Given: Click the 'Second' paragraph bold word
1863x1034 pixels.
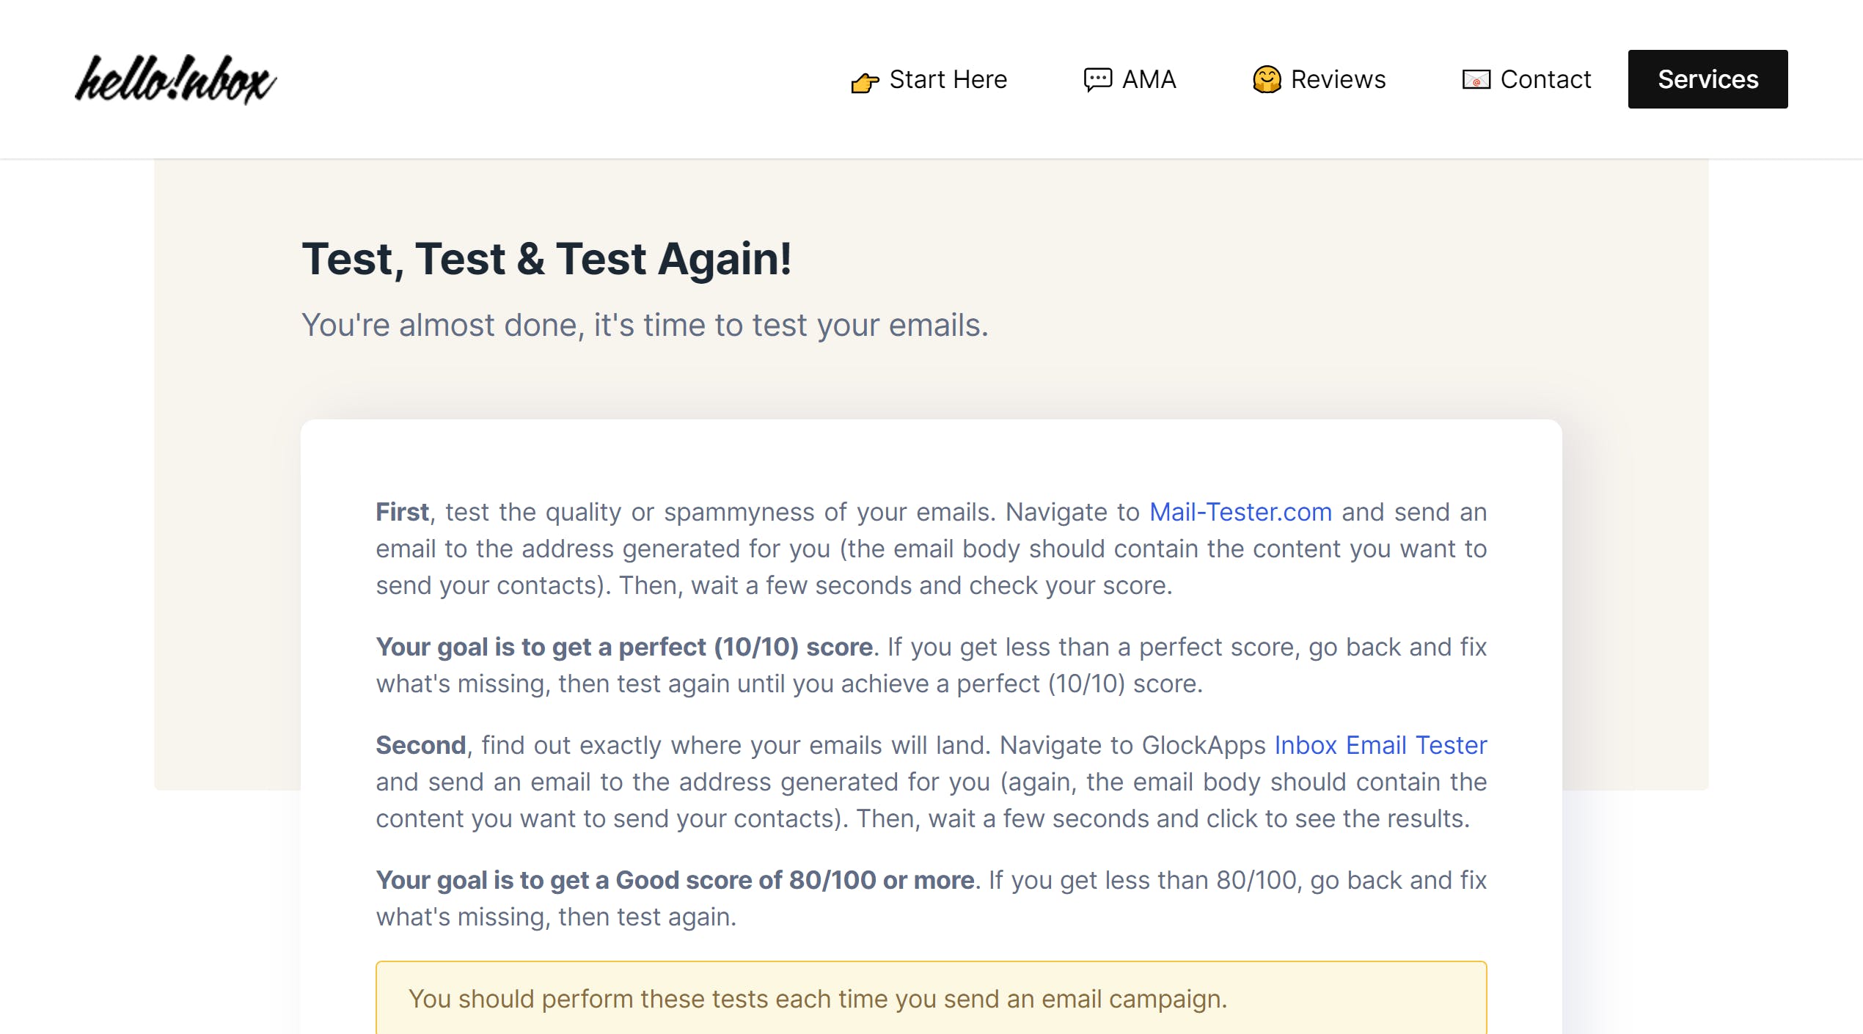Looking at the screenshot, I should pos(420,745).
